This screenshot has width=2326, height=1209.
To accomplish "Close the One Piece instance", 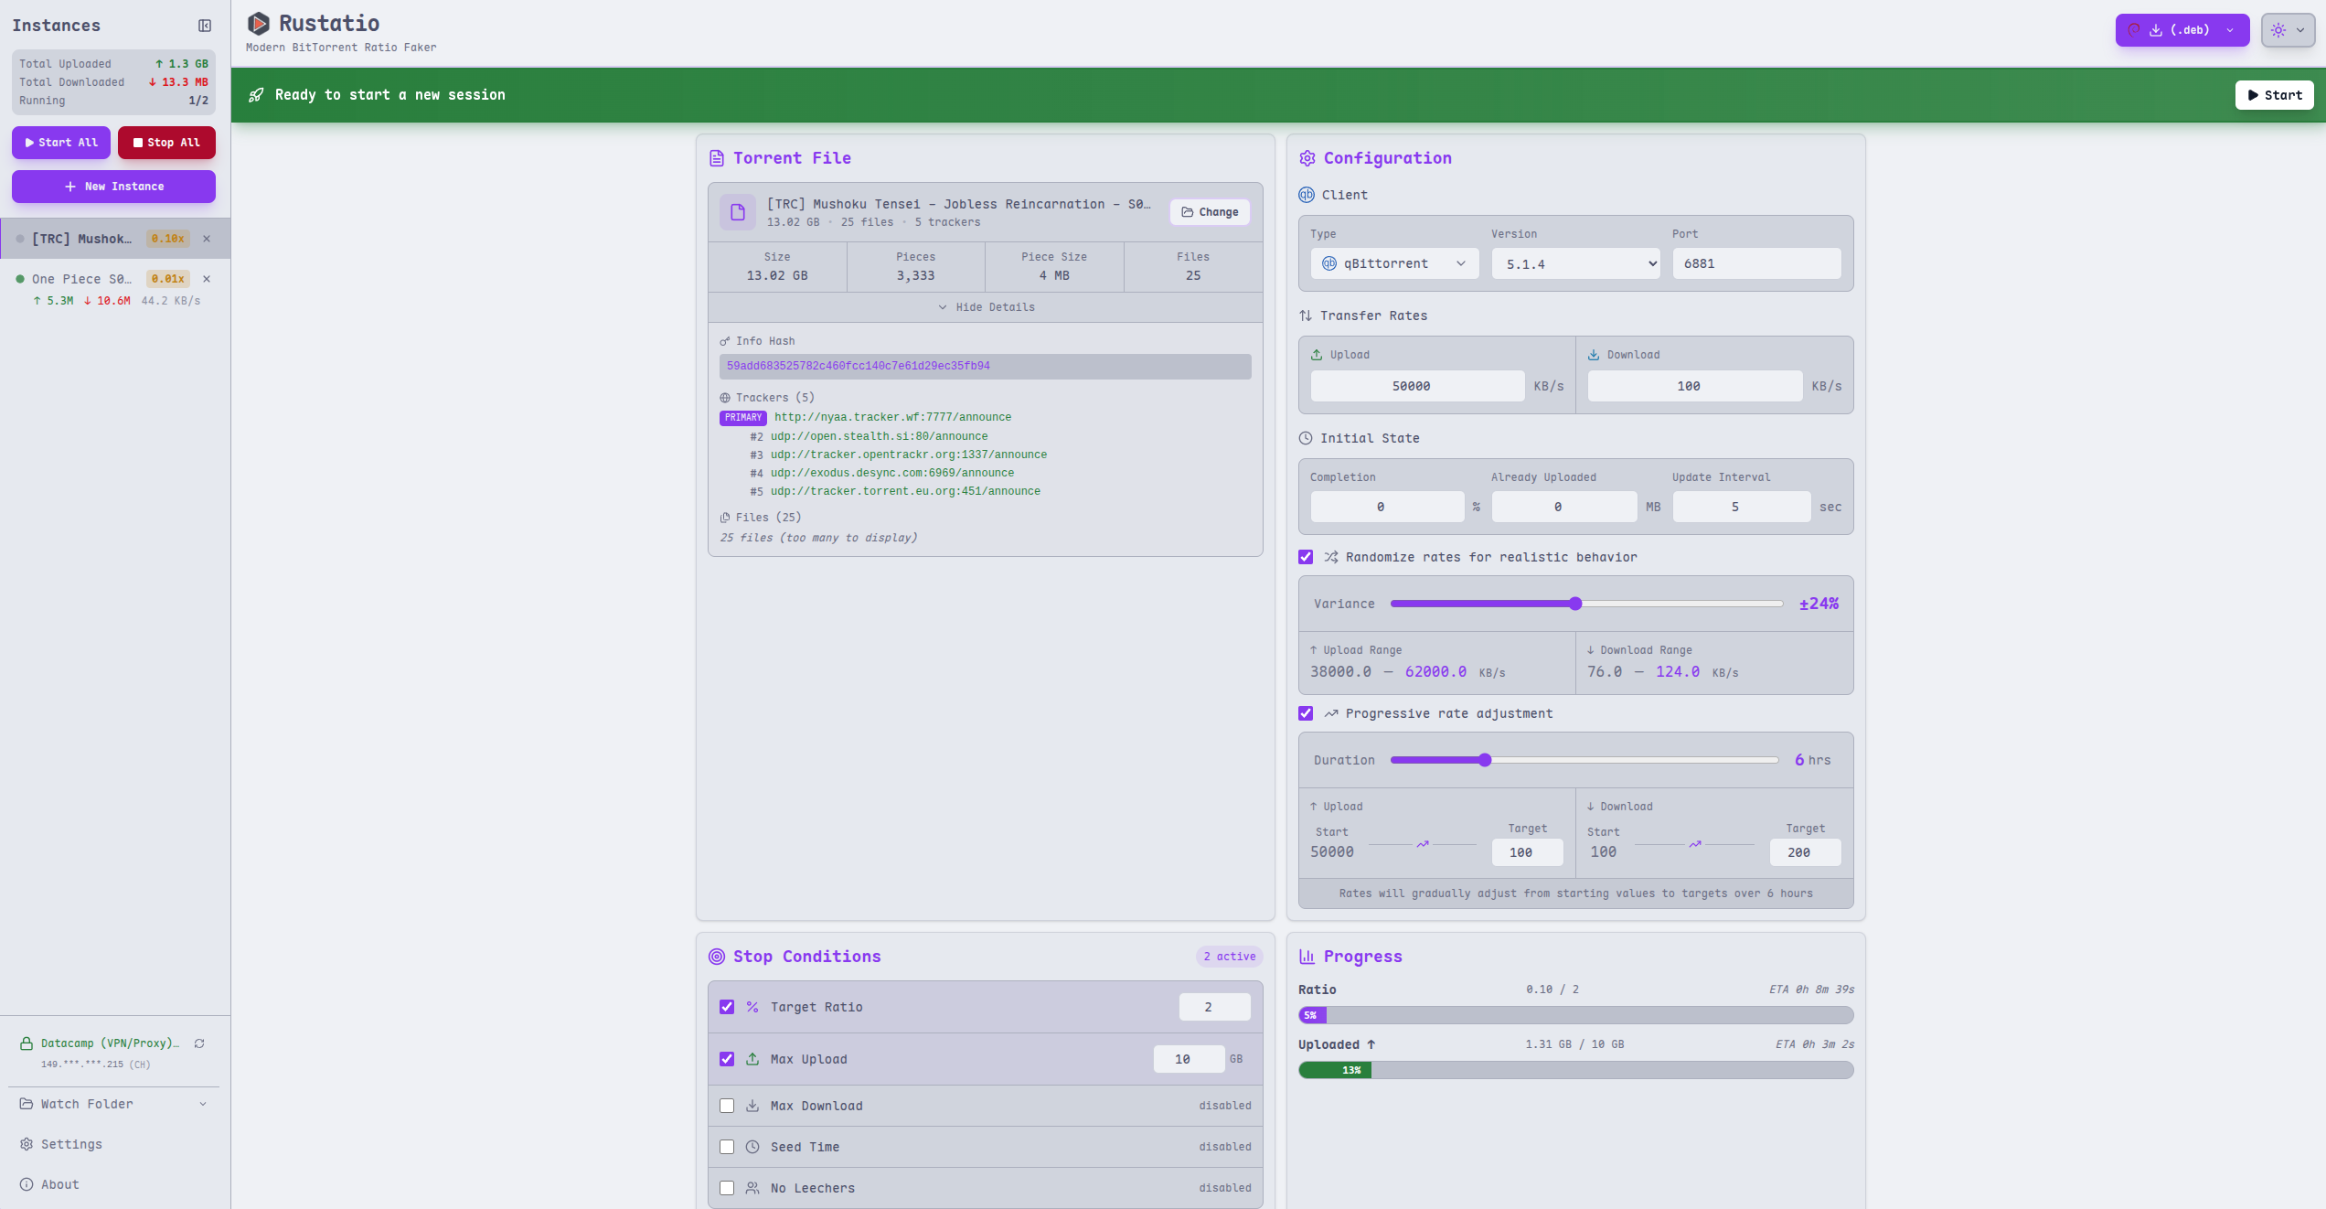I will point(207,279).
